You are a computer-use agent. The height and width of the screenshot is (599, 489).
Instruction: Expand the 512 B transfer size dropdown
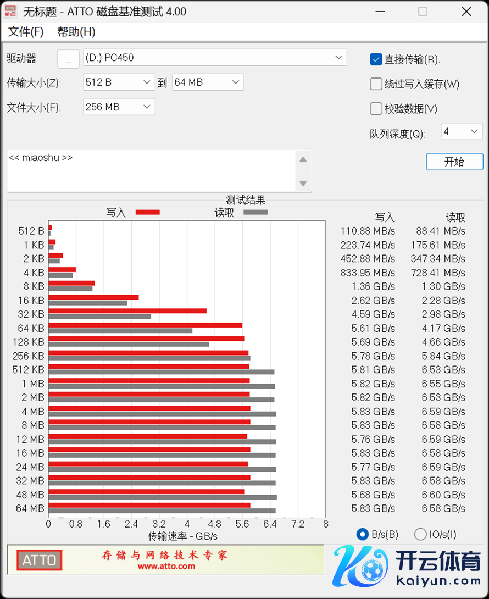(119, 82)
